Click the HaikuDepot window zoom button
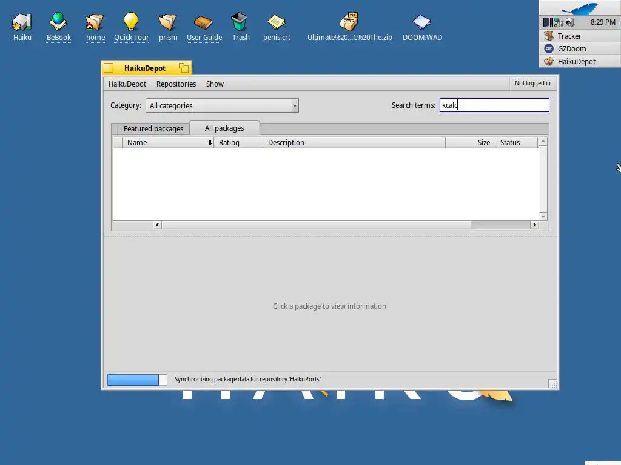Image resolution: width=621 pixels, height=465 pixels. pos(183,68)
